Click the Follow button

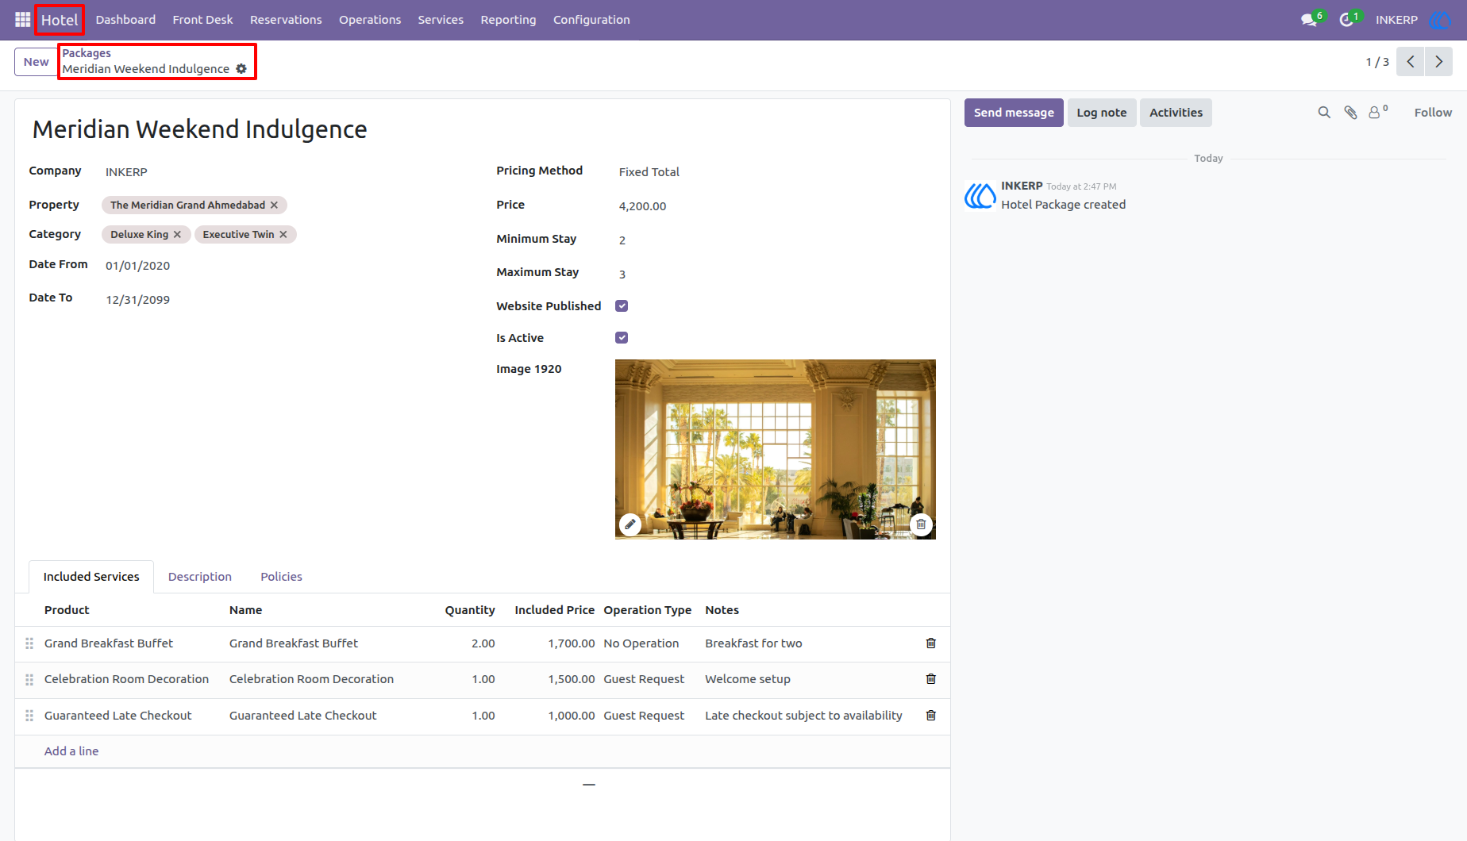[1433, 113]
